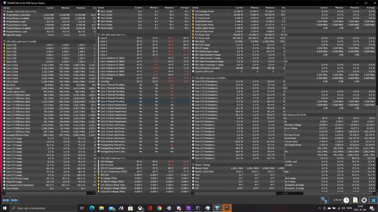Select the System Agent Clock row
The height and width of the screenshot is (212, 378).
(49, 91)
